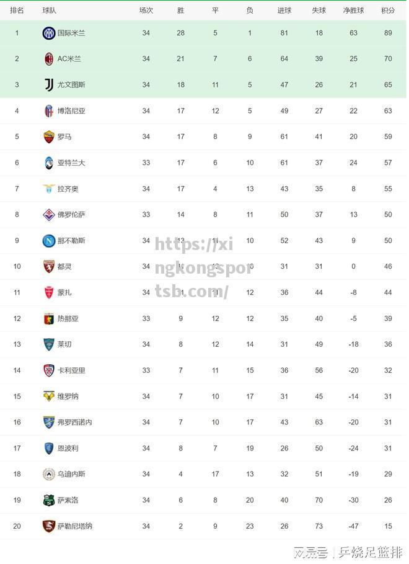The height and width of the screenshot is (564, 409).
Task: Click the Roma club crest
Action: pyautogui.click(x=49, y=137)
